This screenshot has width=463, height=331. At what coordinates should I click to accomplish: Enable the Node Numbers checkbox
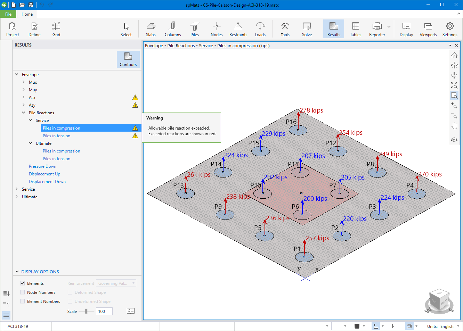tap(23, 292)
